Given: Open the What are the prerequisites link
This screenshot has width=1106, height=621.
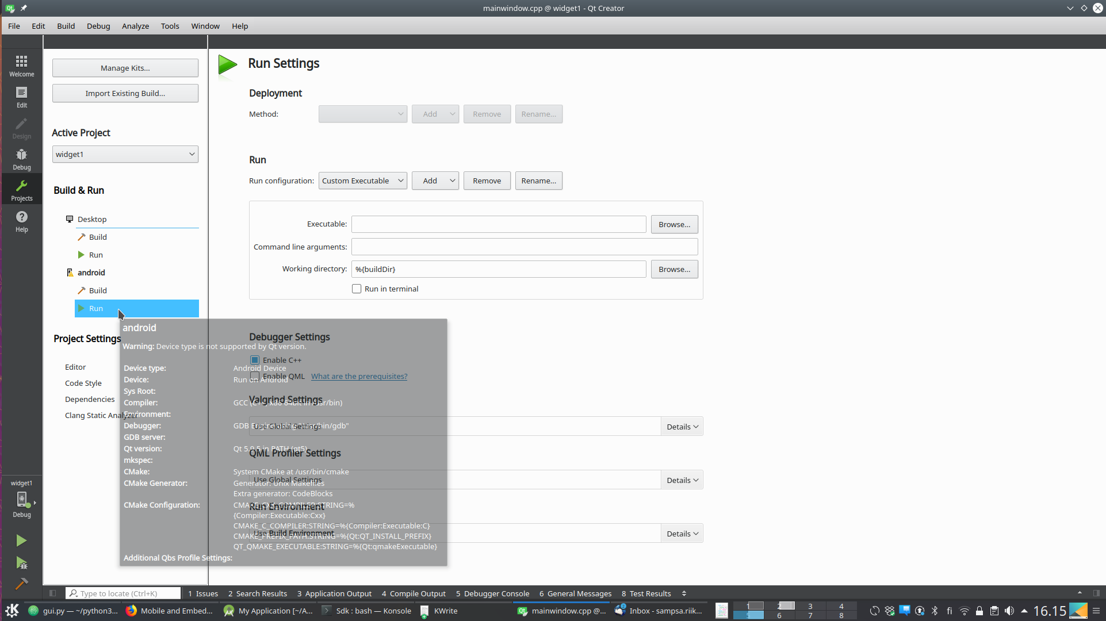Looking at the screenshot, I should coord(359,376).
